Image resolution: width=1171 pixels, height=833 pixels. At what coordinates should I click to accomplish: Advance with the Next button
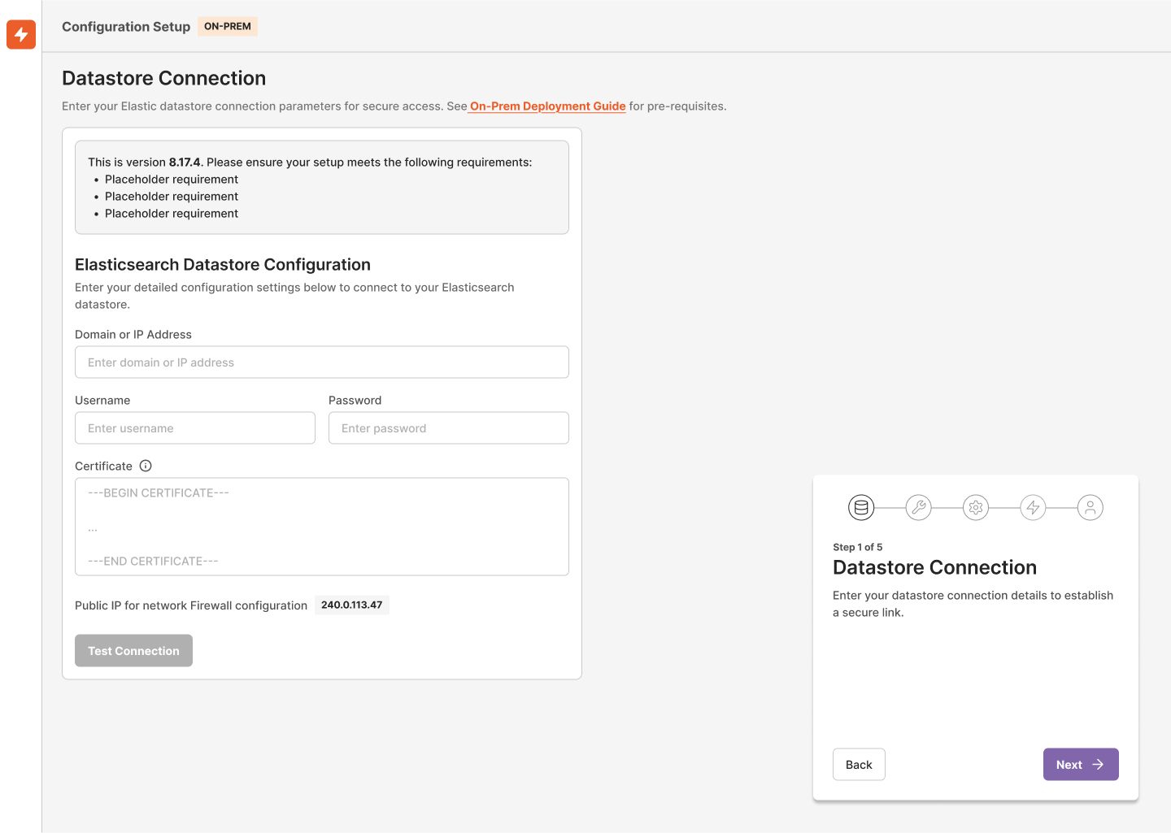coord(1081,764)
